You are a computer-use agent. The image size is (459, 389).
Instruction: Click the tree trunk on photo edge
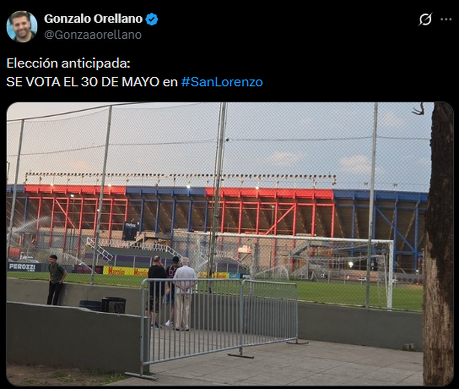pos(438,244)
